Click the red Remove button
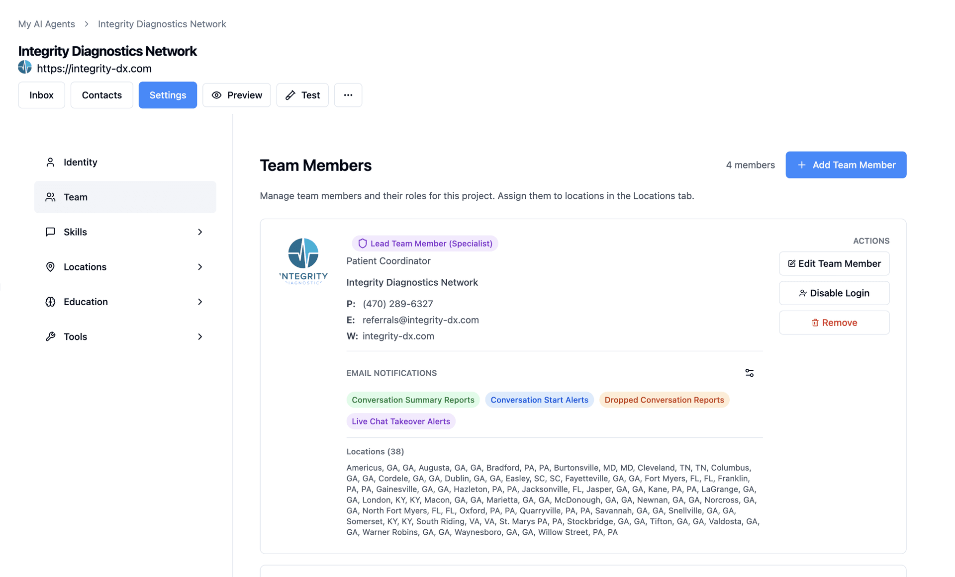955x577 pixels. [834, 323]
